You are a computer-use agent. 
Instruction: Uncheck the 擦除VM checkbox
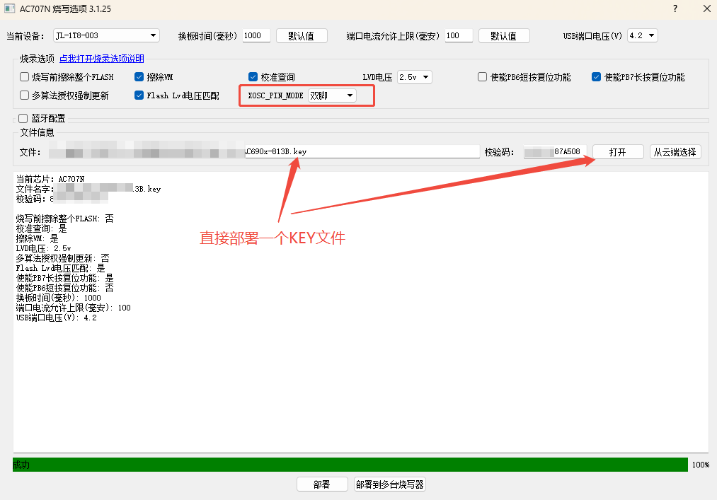(139, 77)
